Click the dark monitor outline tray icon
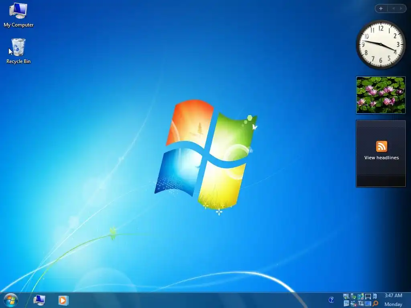This screenshot has width=411, height=308. pos(368,297)
